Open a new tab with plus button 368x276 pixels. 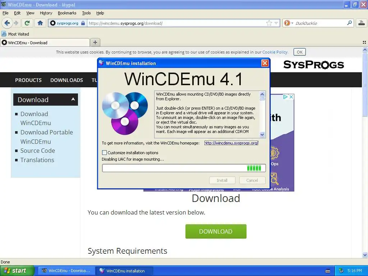[95, 42]
